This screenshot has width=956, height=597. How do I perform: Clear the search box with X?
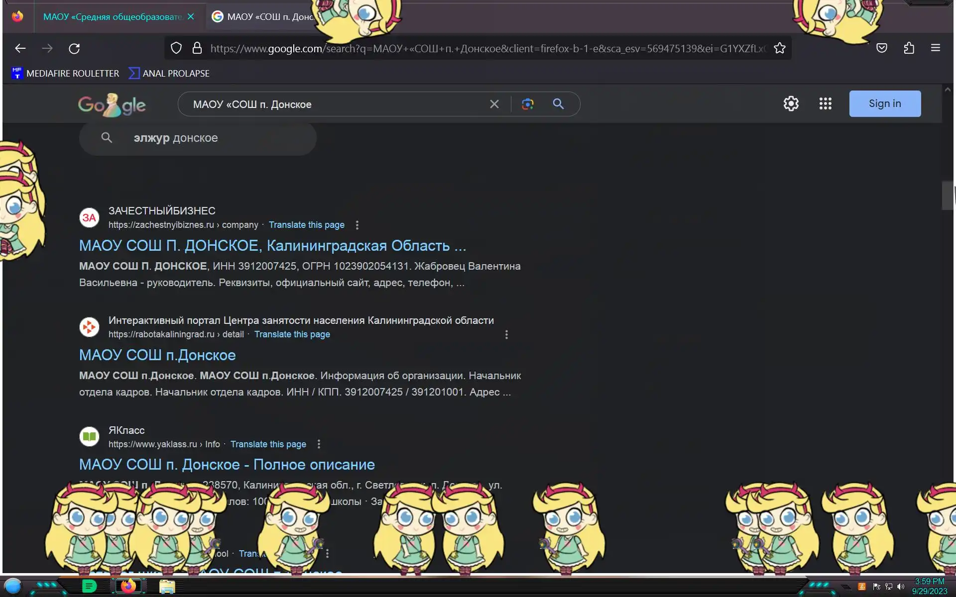(494, 104)
